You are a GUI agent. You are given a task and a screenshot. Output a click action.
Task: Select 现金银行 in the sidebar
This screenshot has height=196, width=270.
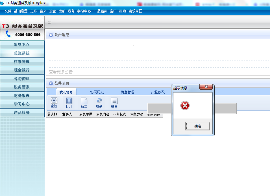coord(22,70)
